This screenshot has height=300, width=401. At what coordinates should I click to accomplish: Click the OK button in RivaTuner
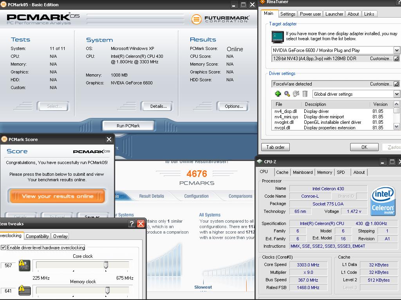coord(364,147)
